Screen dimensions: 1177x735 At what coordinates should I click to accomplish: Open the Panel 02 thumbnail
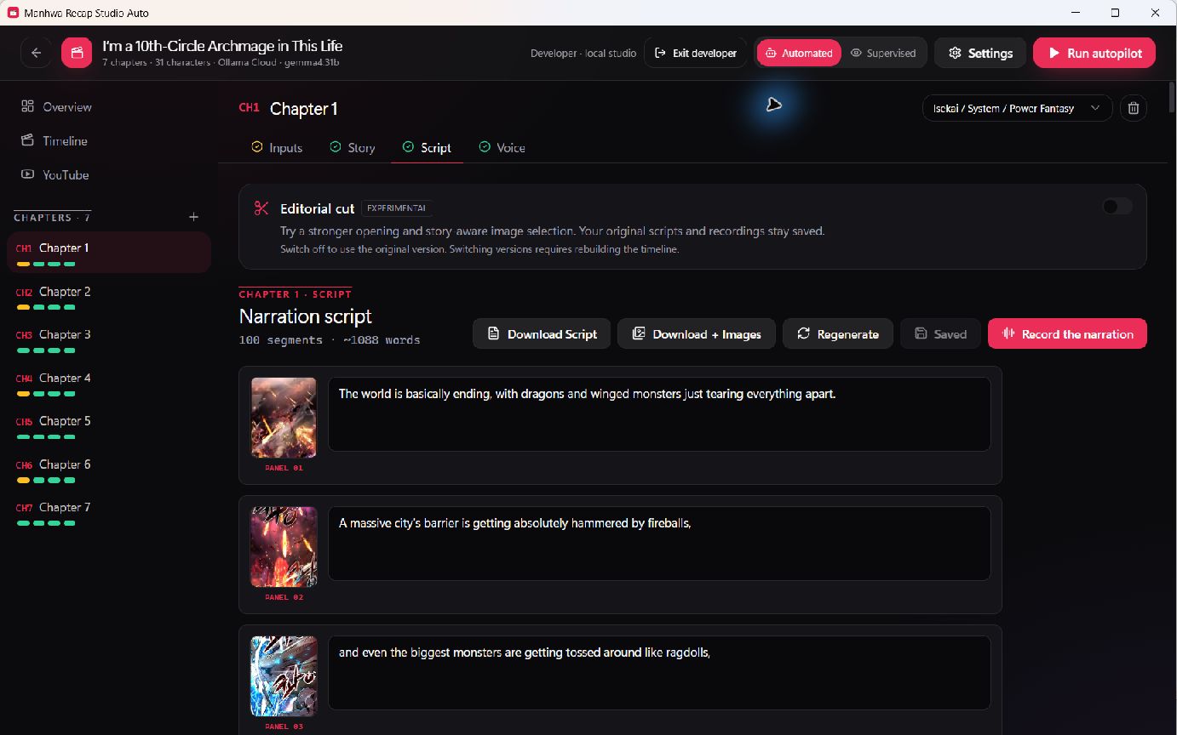tap(284, 547)
